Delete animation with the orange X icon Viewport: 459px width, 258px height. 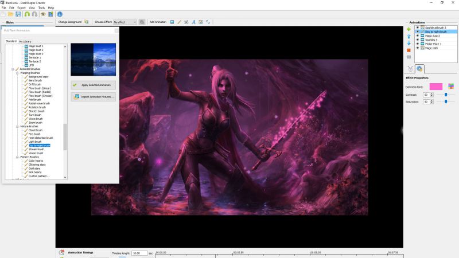click(409, 50)
